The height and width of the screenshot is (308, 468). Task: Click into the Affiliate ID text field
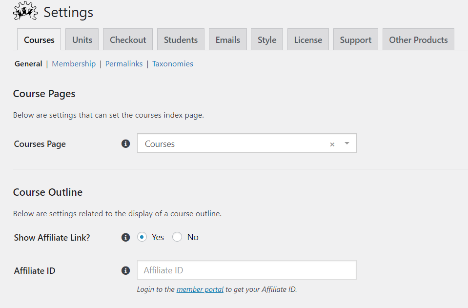(246, 270)
